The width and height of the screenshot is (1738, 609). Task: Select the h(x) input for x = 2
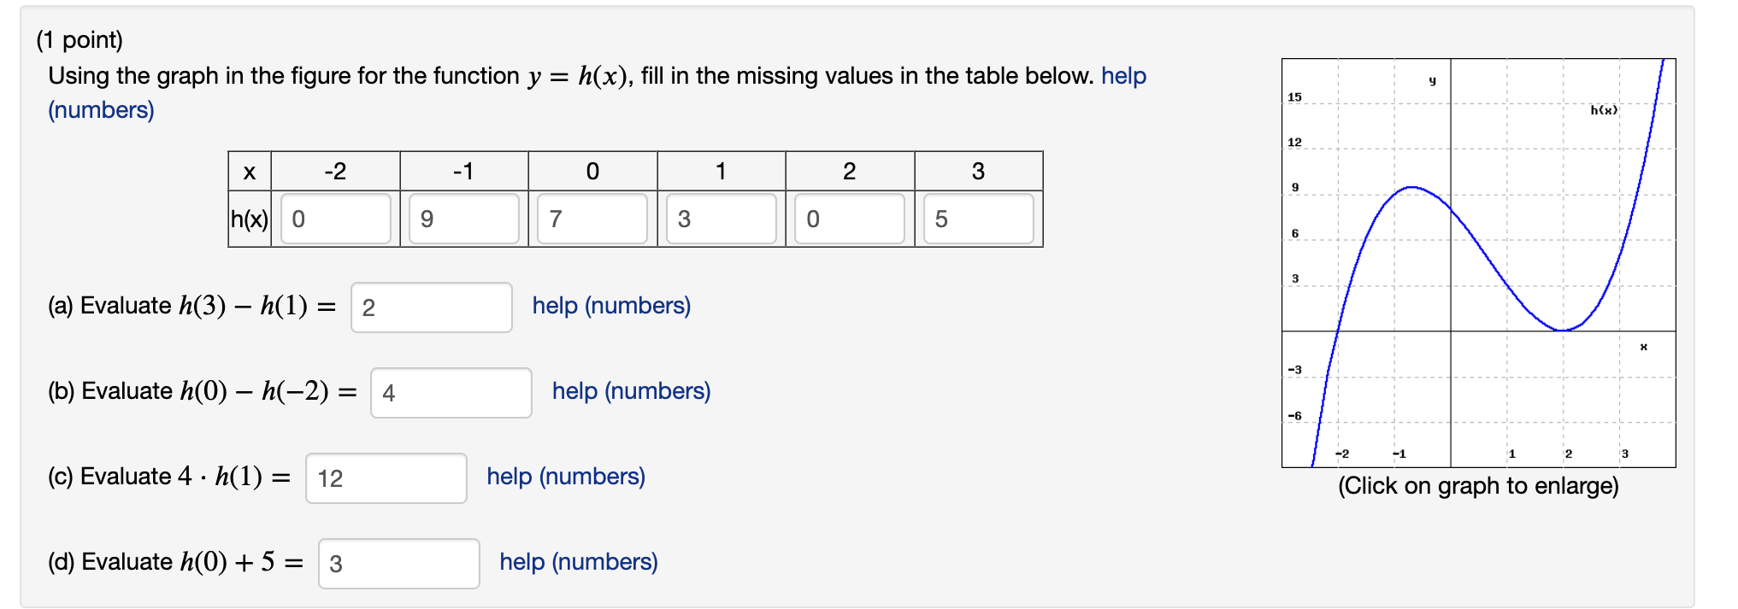click(x=849, y=220)
